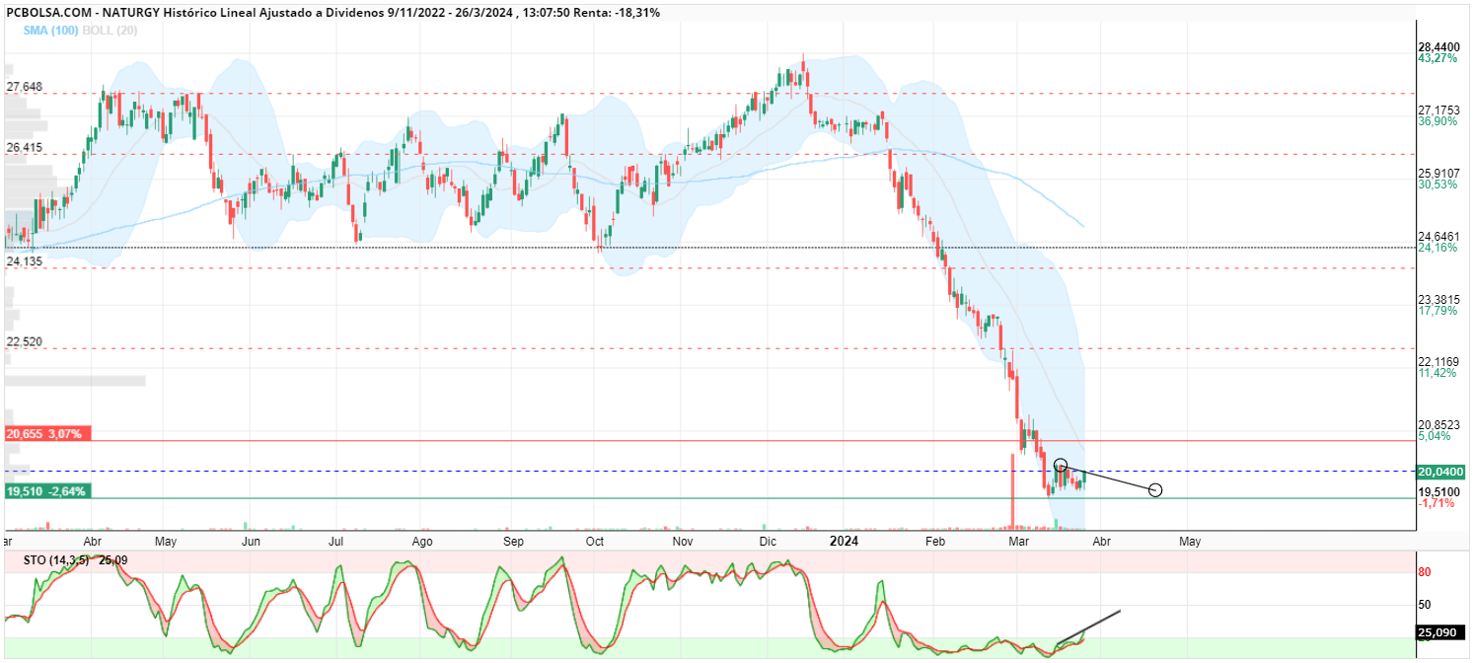Click the Dic month label on time axis
The height and width of the screenshot is (663, 1474).
point(767,542)
